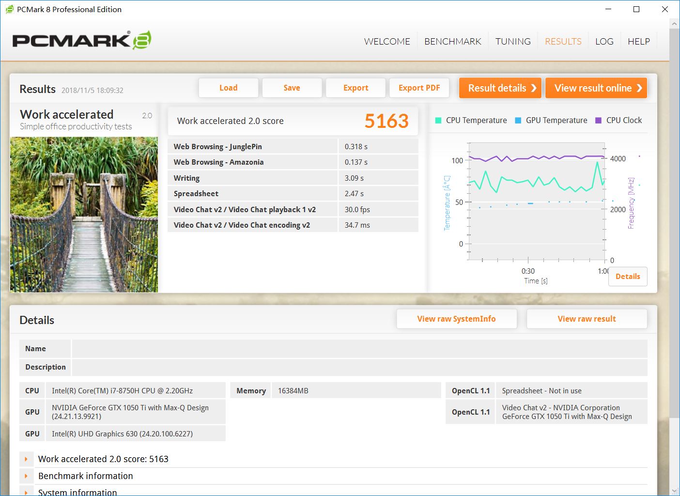Screen dimensions: 680x496
Task: Click the GPU Temperature legend swatch
Action: (x=518, y=121)
